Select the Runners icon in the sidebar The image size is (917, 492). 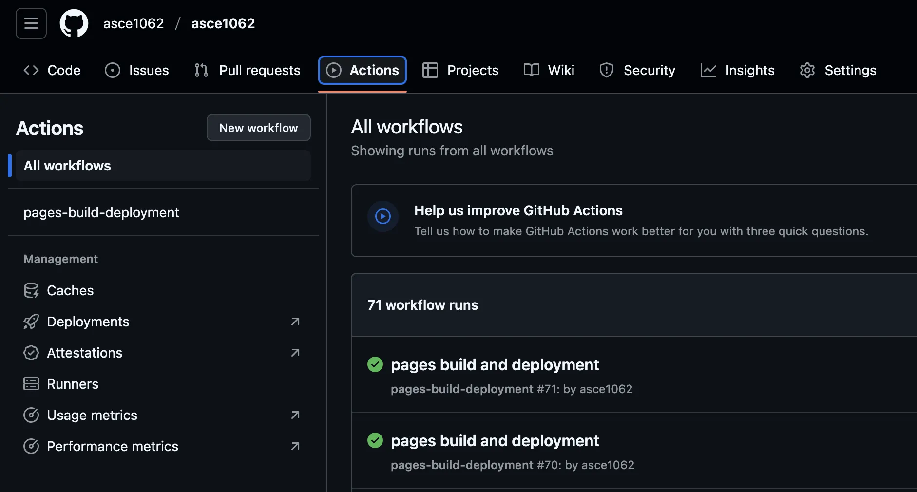pyautogui.click(x=32, y=384)
